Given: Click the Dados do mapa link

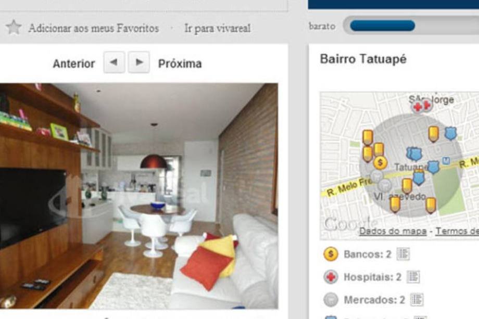Looking at the screenshot, I should click(393, 231).
